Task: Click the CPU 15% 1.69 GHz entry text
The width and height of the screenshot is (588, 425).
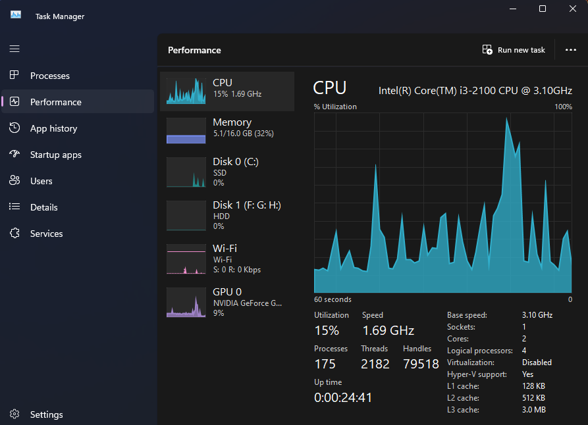Action: [x=237, y=94]
